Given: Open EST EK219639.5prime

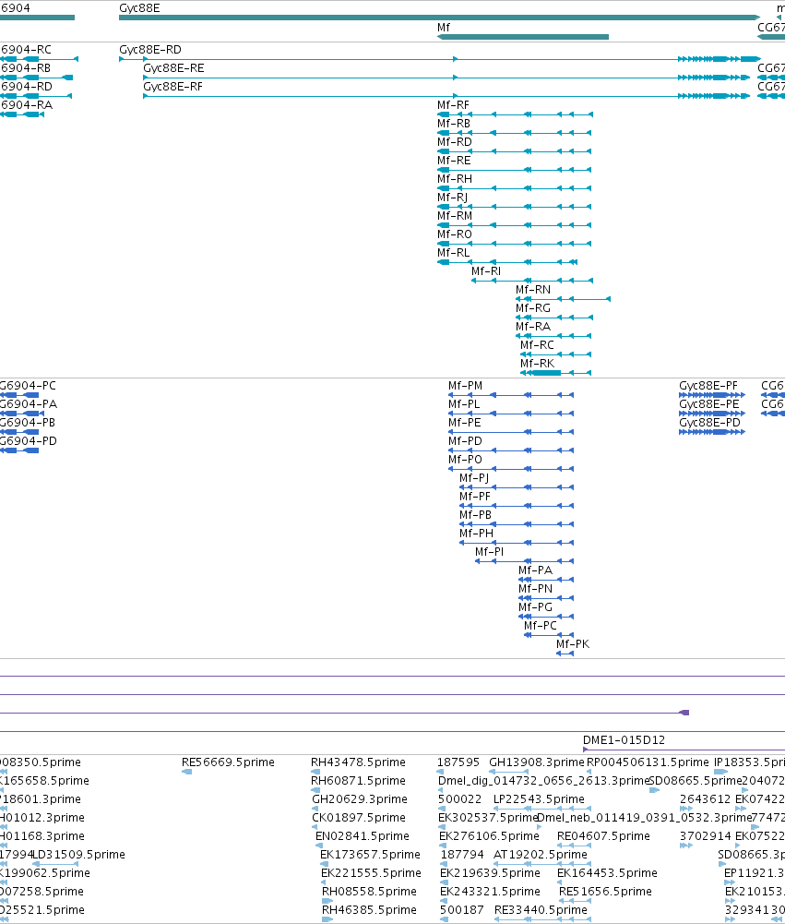Looking at the screenshot, I should coord(490,873).
